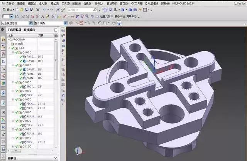Open the 文件 menu
This screenshot has height=161, width=247.
pyautogui.click(x=10, y=3)
